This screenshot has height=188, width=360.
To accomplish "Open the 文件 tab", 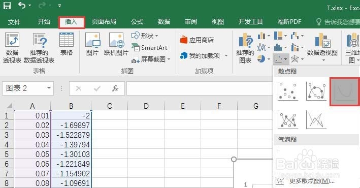I will (14, 22).
